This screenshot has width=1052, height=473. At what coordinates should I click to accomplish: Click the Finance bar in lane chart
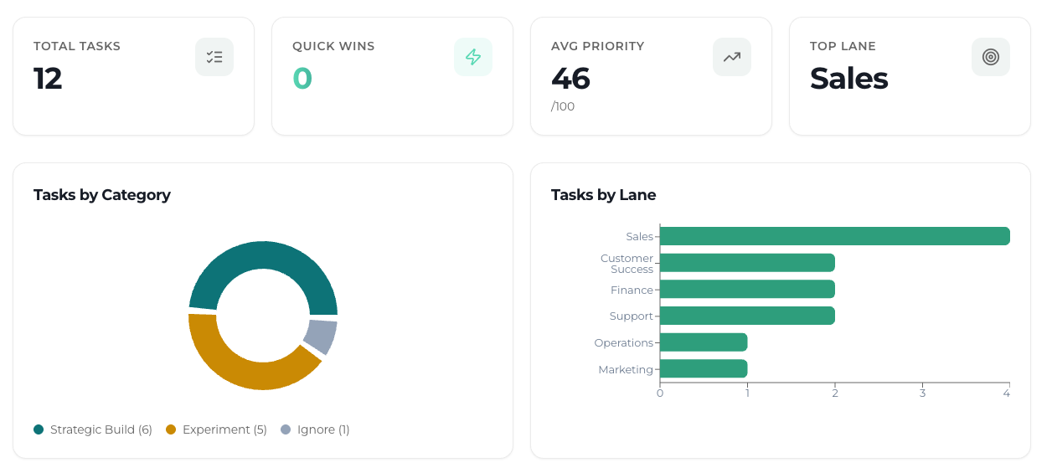[x=747, y=290]
